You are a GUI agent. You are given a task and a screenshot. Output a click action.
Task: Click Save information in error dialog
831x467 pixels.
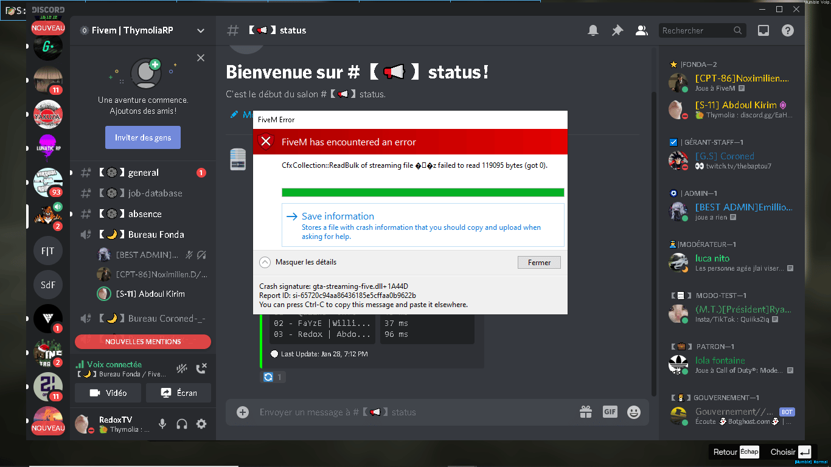coord(338,216)
